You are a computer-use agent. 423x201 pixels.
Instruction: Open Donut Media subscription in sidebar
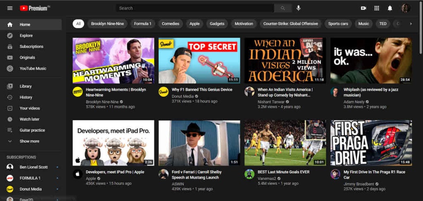[31, 189]
